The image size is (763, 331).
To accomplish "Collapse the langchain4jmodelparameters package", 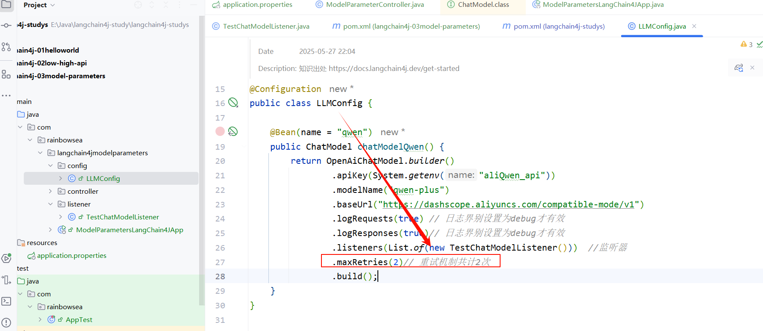I will click(x=40, y=153).
